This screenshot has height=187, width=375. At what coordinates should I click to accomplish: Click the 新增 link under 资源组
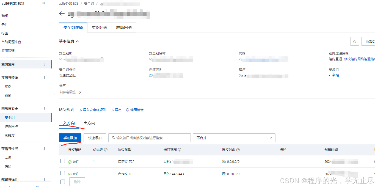click(x=335, y=75)
